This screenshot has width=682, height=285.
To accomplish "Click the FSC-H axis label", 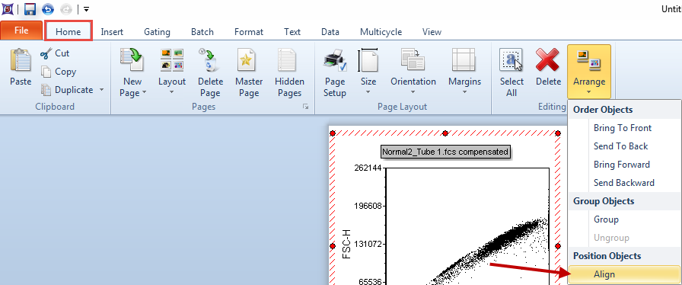I will coord(346,245).
